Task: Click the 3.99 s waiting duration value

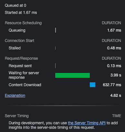Action: point(116,75)
